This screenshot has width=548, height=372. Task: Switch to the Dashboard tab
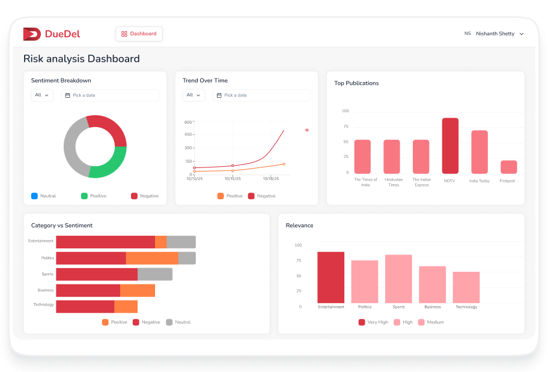pos(139,34)
